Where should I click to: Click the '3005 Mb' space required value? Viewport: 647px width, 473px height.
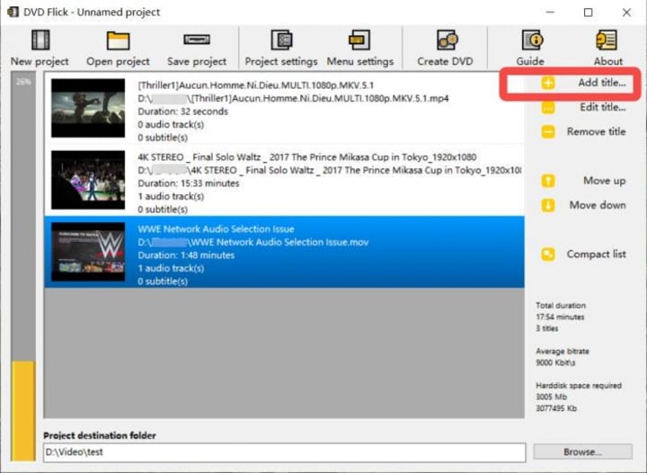pyautogui.click(x=551, y=397)
